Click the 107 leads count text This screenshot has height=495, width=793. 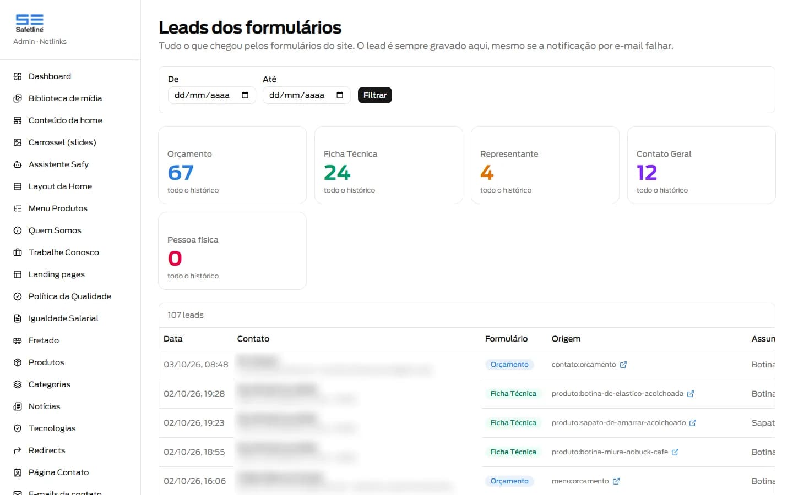(x=186, y=315)
